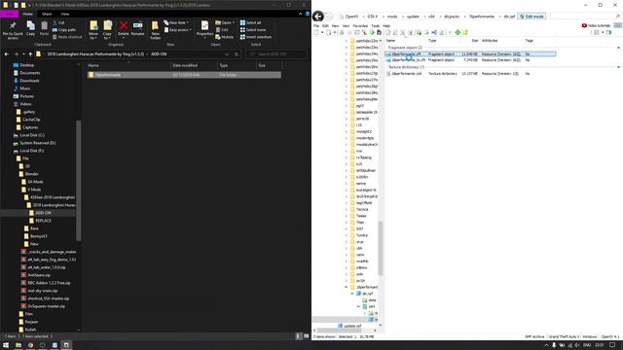Toggle Edit mode in OpenIV
The image size is (623, 350).
coord(531,17)
